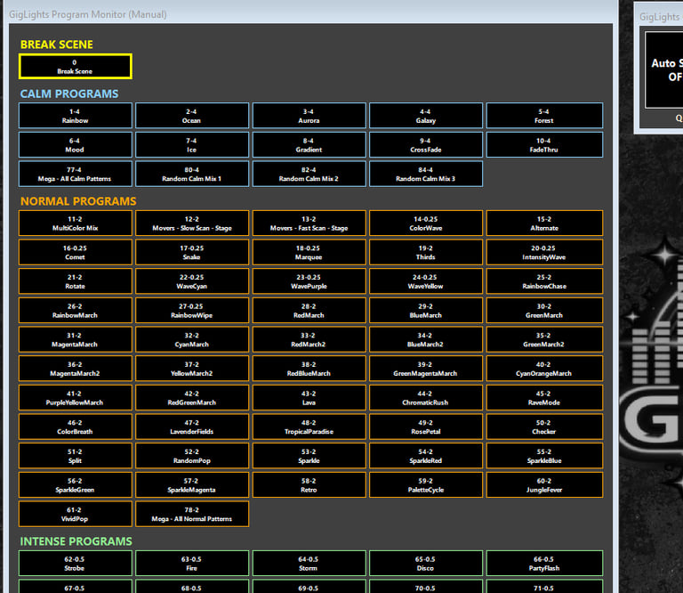Image resolution: width=683 pixels, height=593 pixels.
Task: Start the 10-4 FadeThru program
Action: tap(544, 145)
